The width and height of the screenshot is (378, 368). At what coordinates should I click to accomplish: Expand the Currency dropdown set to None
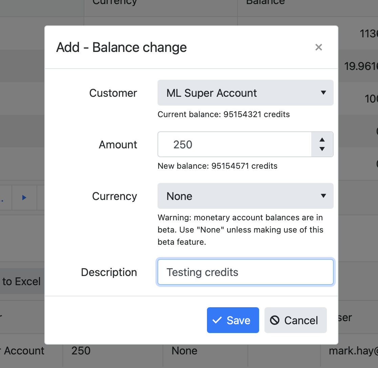tap(245, 196)
